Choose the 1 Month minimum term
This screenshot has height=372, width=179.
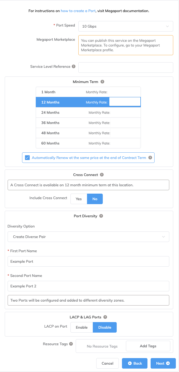click(x=88, y=92)
